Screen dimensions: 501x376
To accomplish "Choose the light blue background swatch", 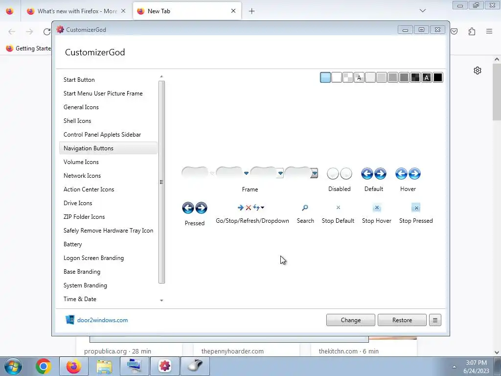I will (325, 77).
